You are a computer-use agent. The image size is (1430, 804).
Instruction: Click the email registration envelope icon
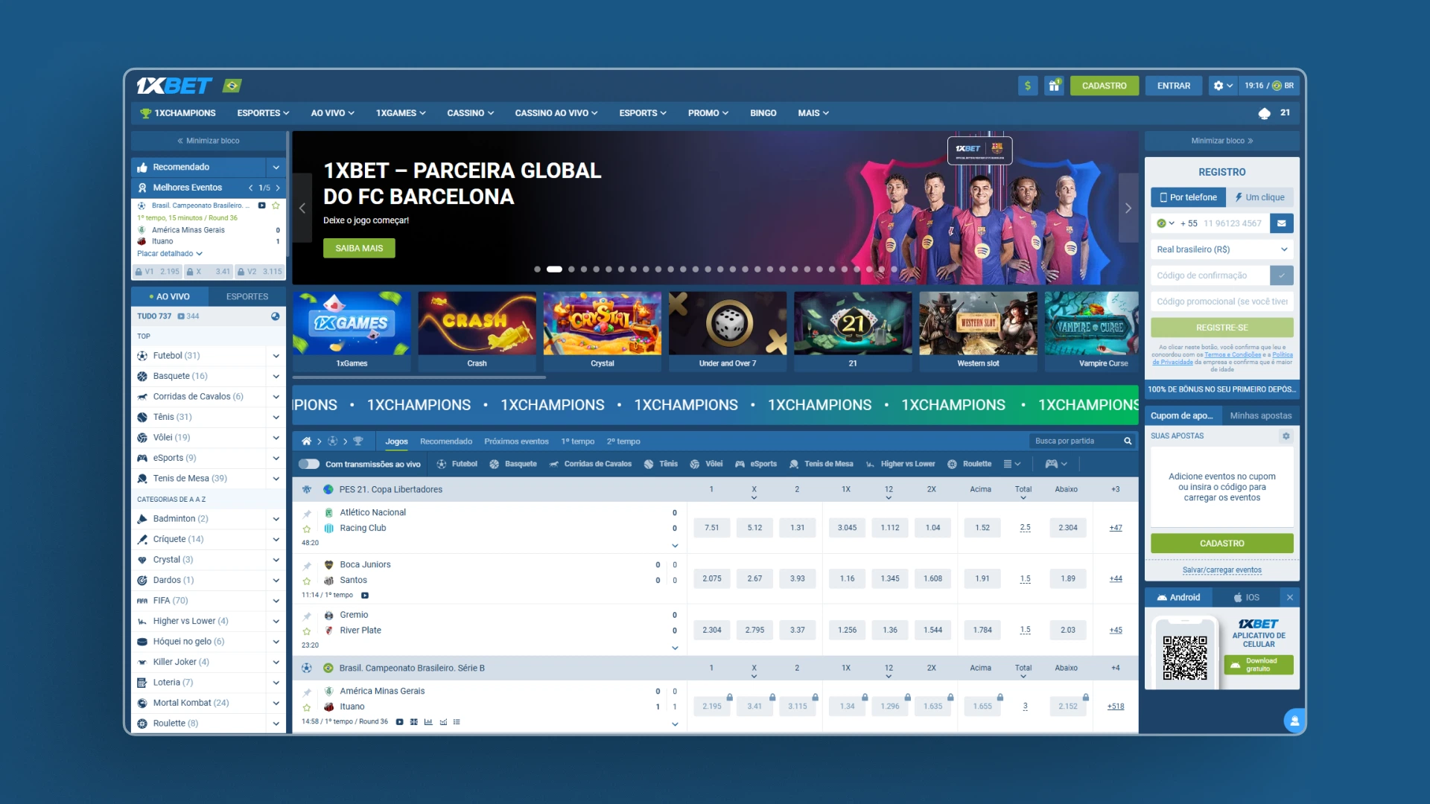1281,223
